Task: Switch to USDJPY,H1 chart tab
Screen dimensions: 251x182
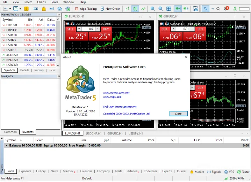Action: 136,133
